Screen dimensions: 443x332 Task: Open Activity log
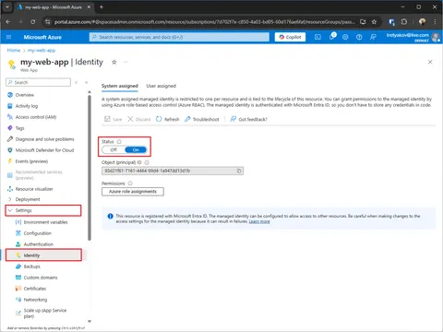click(27, 106)
